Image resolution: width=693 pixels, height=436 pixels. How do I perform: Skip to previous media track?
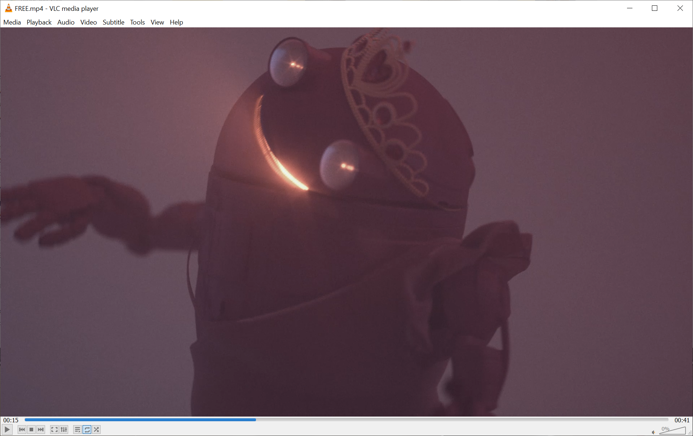[x=22, y=430]
